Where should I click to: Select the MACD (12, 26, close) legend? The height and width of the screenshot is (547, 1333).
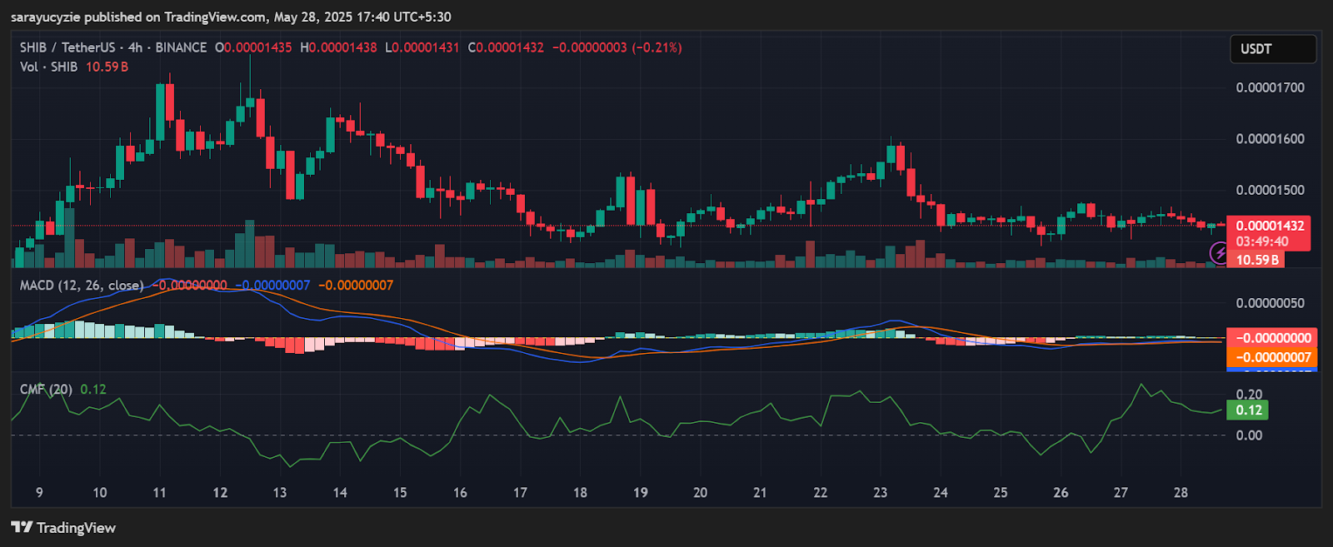[x=82, y=286]
